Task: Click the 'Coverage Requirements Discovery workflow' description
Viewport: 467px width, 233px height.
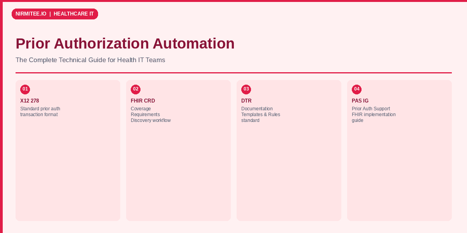Action: pos(151,115)
